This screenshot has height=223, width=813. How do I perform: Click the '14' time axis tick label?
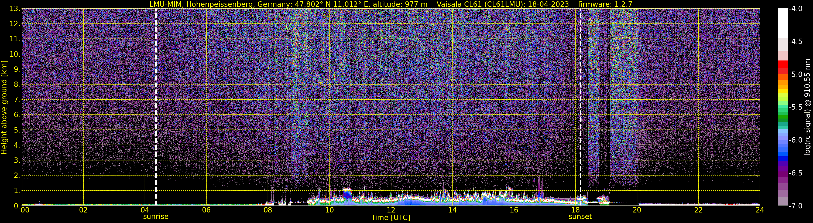pos(452,210)
